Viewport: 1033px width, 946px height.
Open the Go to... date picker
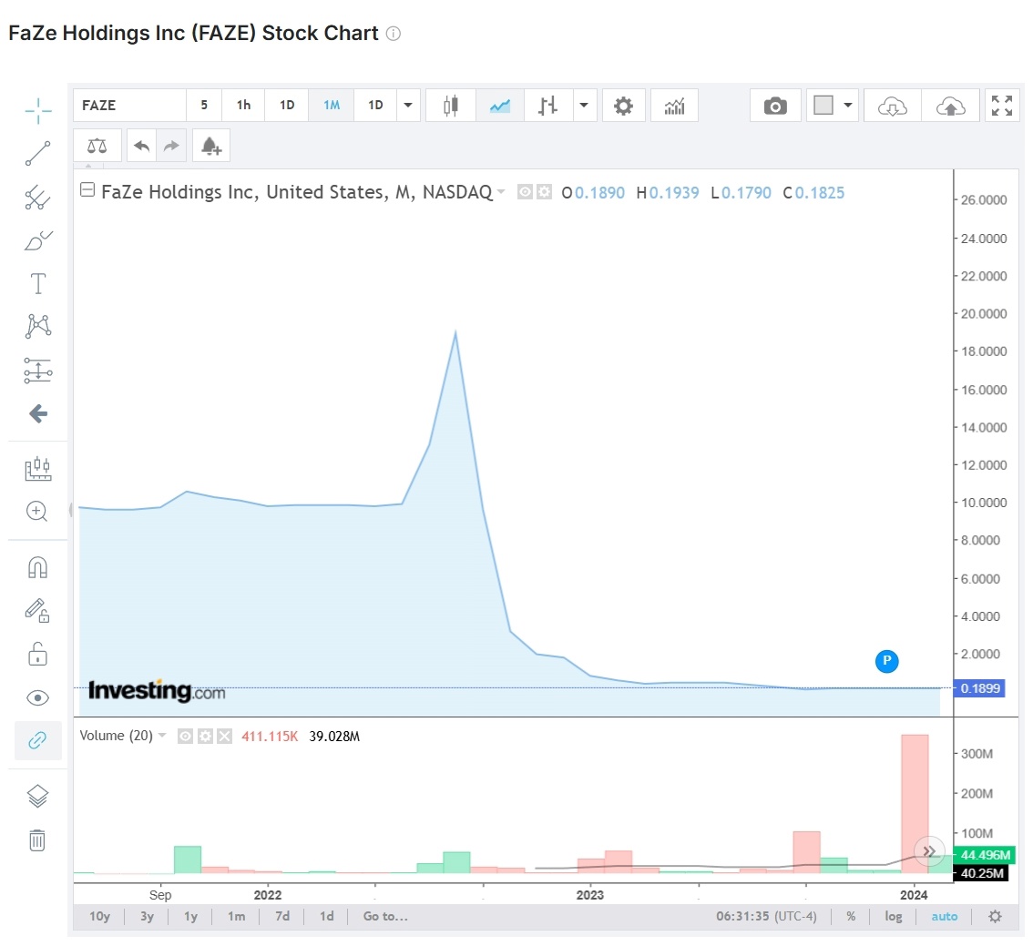point(385,916)
